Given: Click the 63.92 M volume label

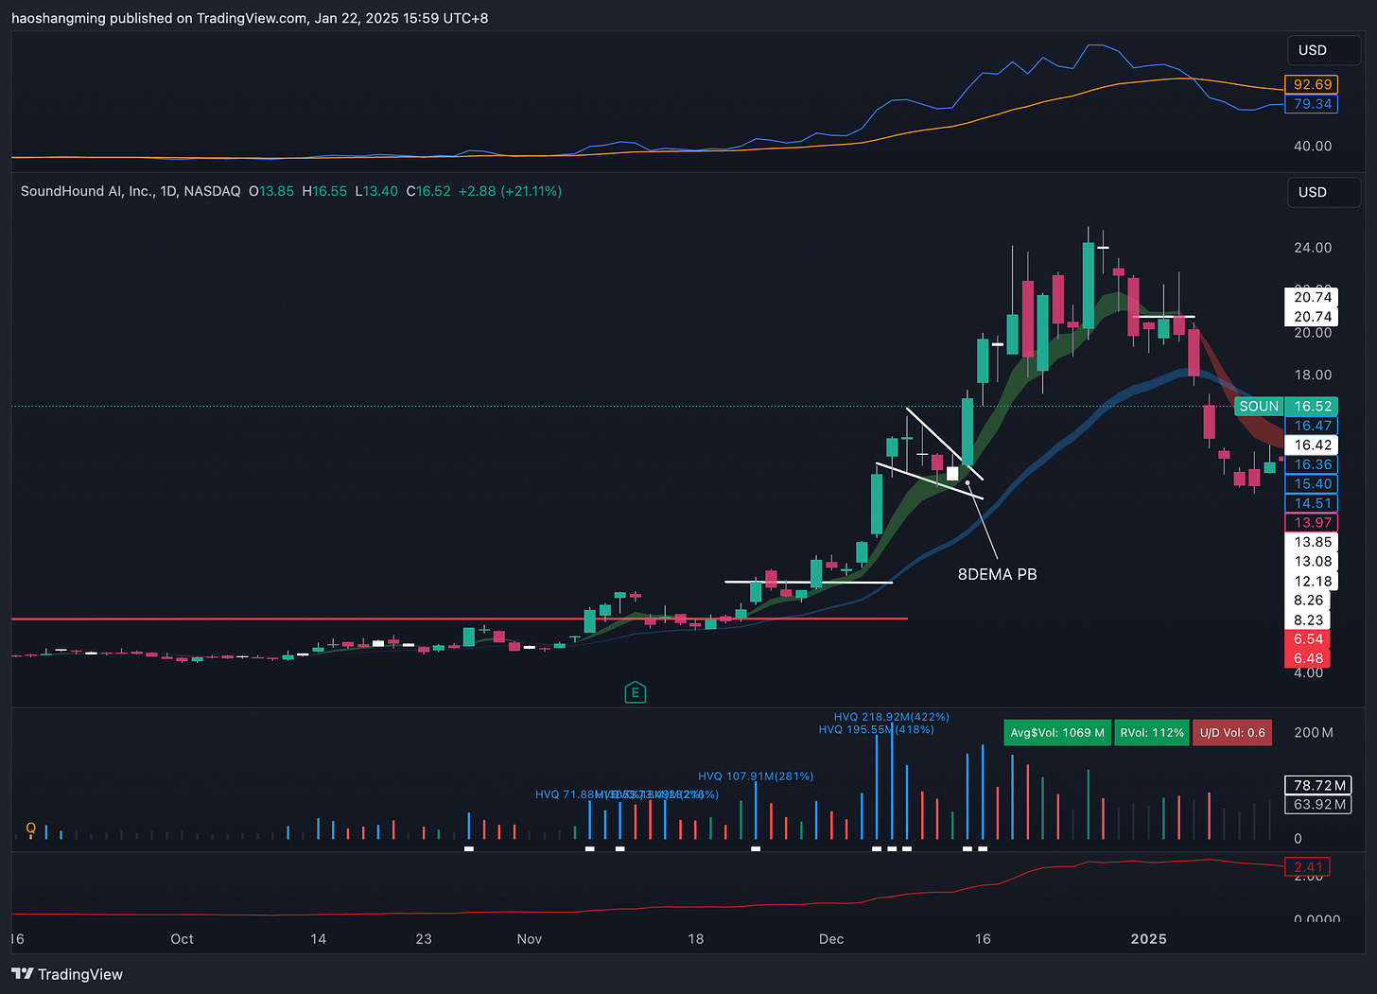Looking at the screenshot, I should [1318, 804].
